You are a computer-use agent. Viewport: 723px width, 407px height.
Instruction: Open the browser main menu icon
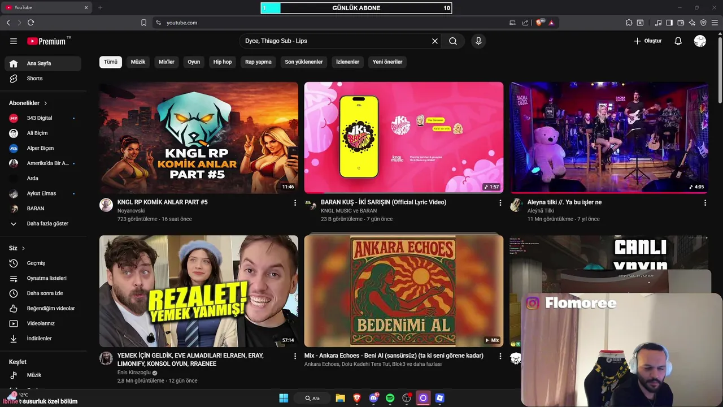point(715,23)
